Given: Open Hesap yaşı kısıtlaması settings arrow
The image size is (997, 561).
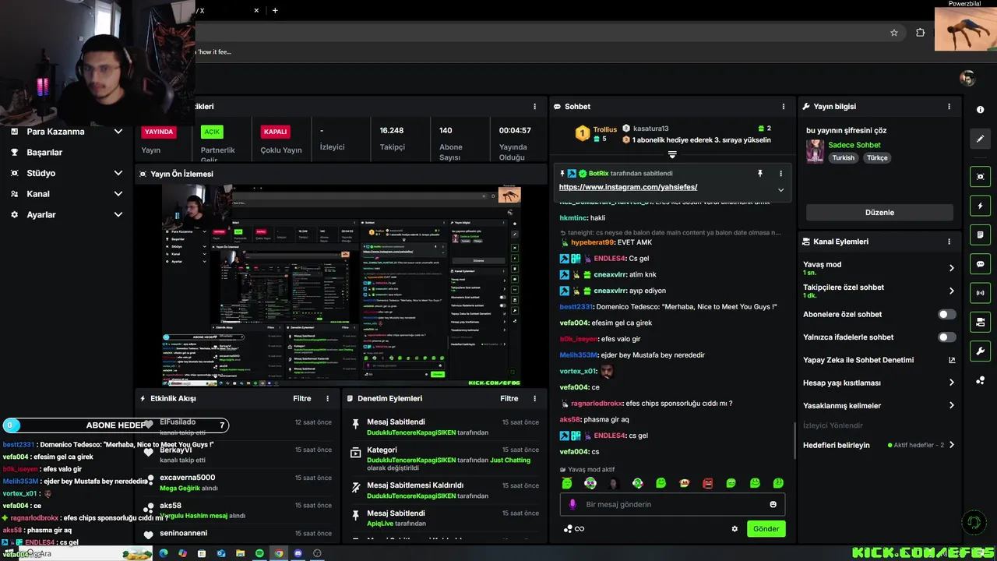Looking at the screenshot, I should [951, 383].
